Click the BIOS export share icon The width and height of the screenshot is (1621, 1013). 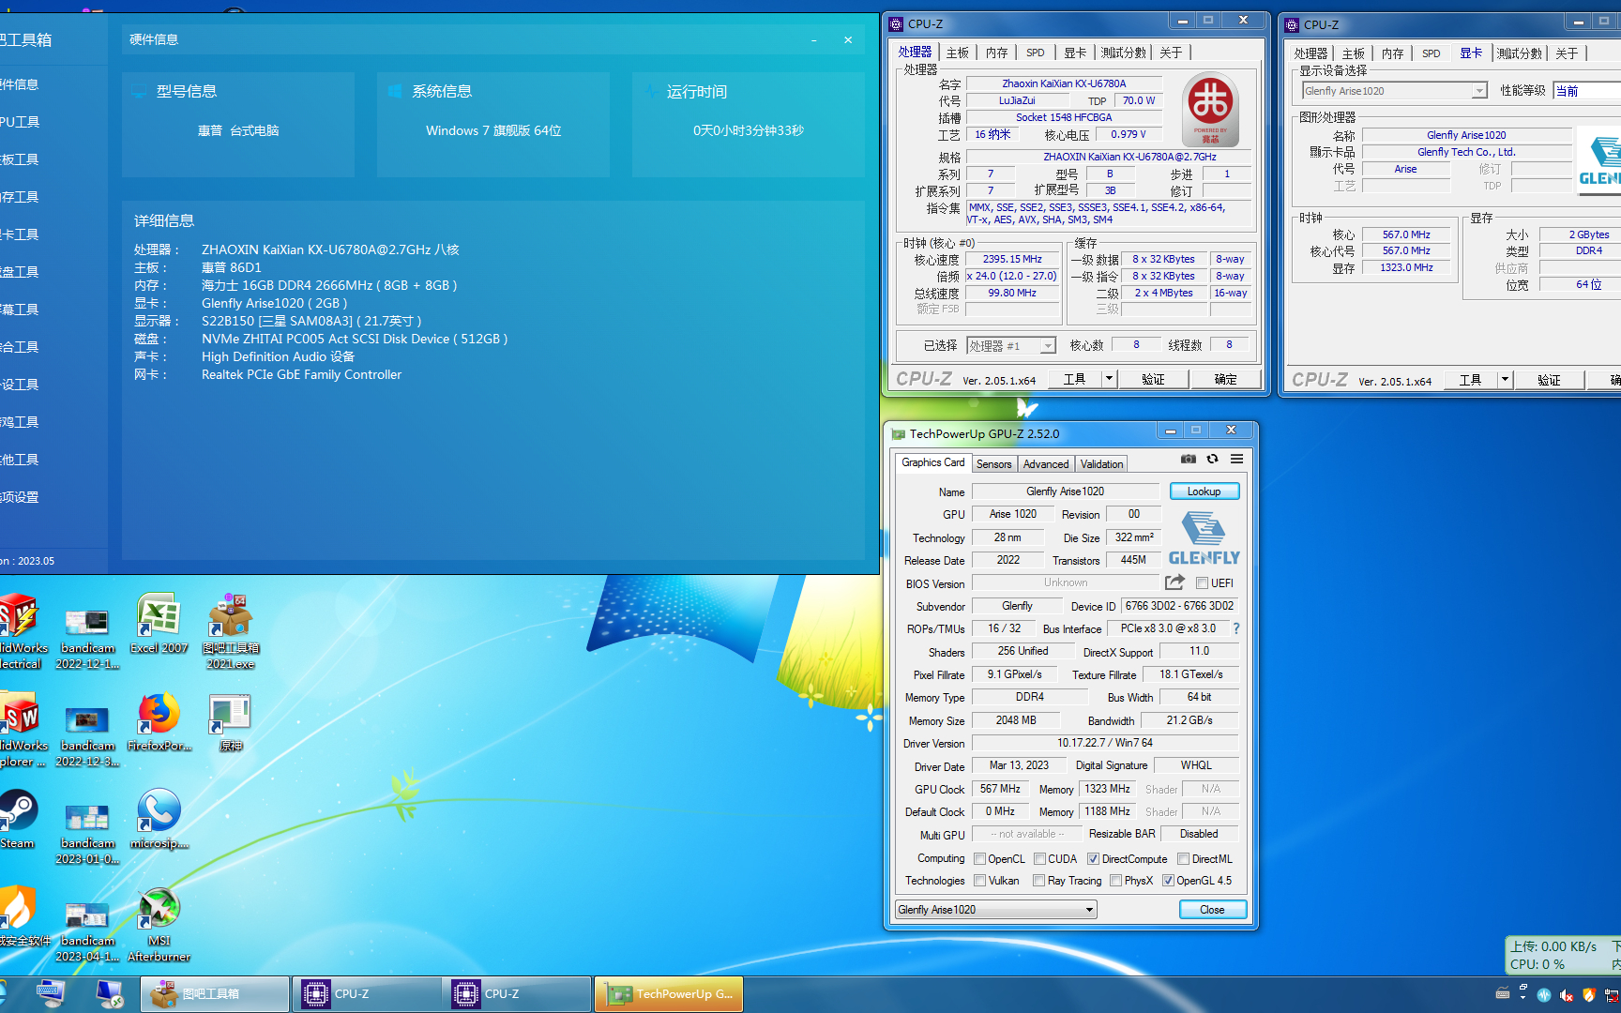(1174, 582)
